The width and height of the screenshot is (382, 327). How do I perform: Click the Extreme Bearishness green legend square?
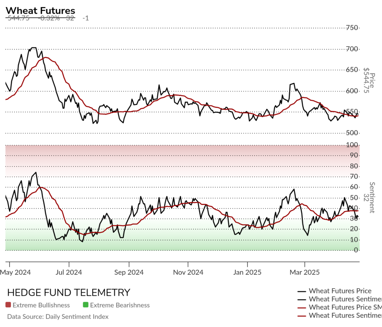coord(85,305)
